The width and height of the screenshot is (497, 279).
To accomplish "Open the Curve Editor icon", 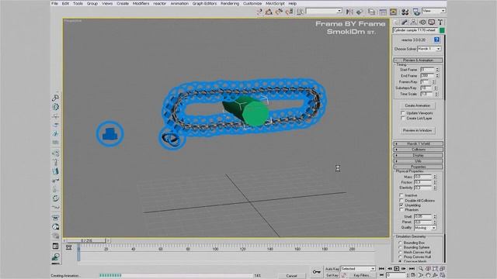I will coord(383,12).
